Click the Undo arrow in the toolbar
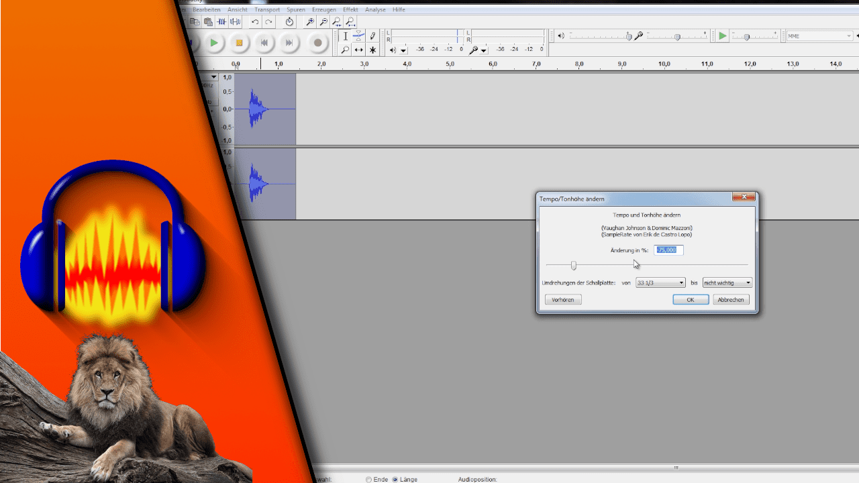Screen dimensions: 859x483 point(255,21)
